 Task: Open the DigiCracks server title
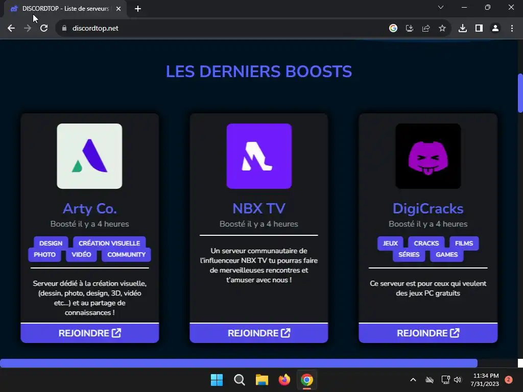tap(428, 209)
